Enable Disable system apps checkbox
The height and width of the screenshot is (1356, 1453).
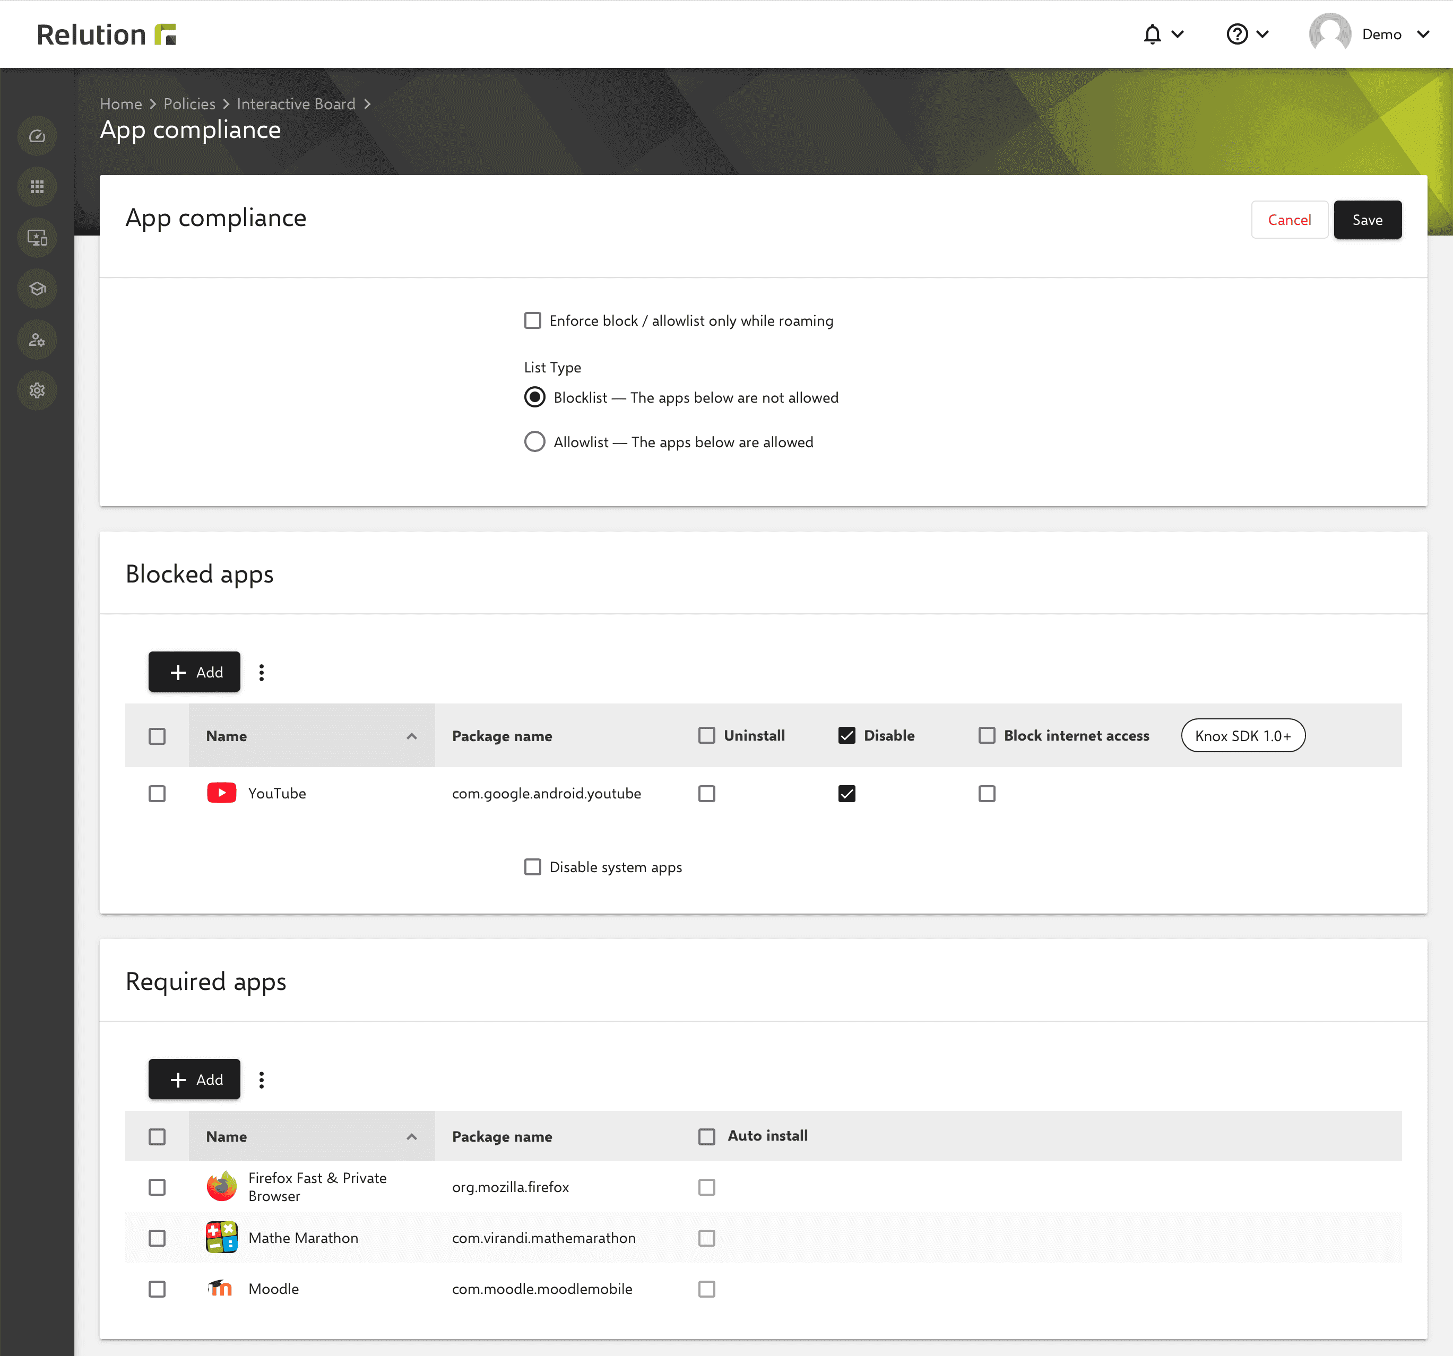coord(533,867)
